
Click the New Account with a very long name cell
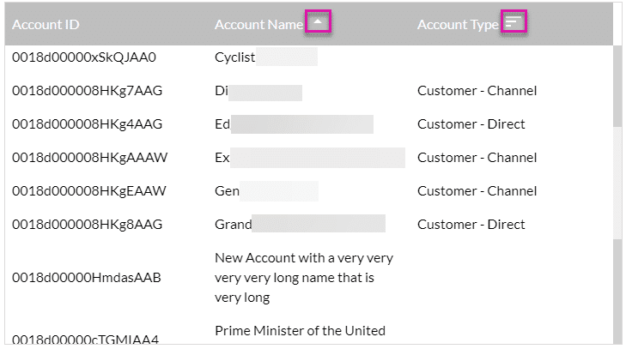pyautogui.click(x=304, y=278)
